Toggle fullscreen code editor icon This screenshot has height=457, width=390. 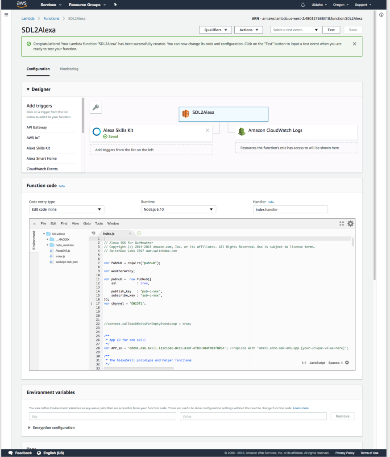342,224
